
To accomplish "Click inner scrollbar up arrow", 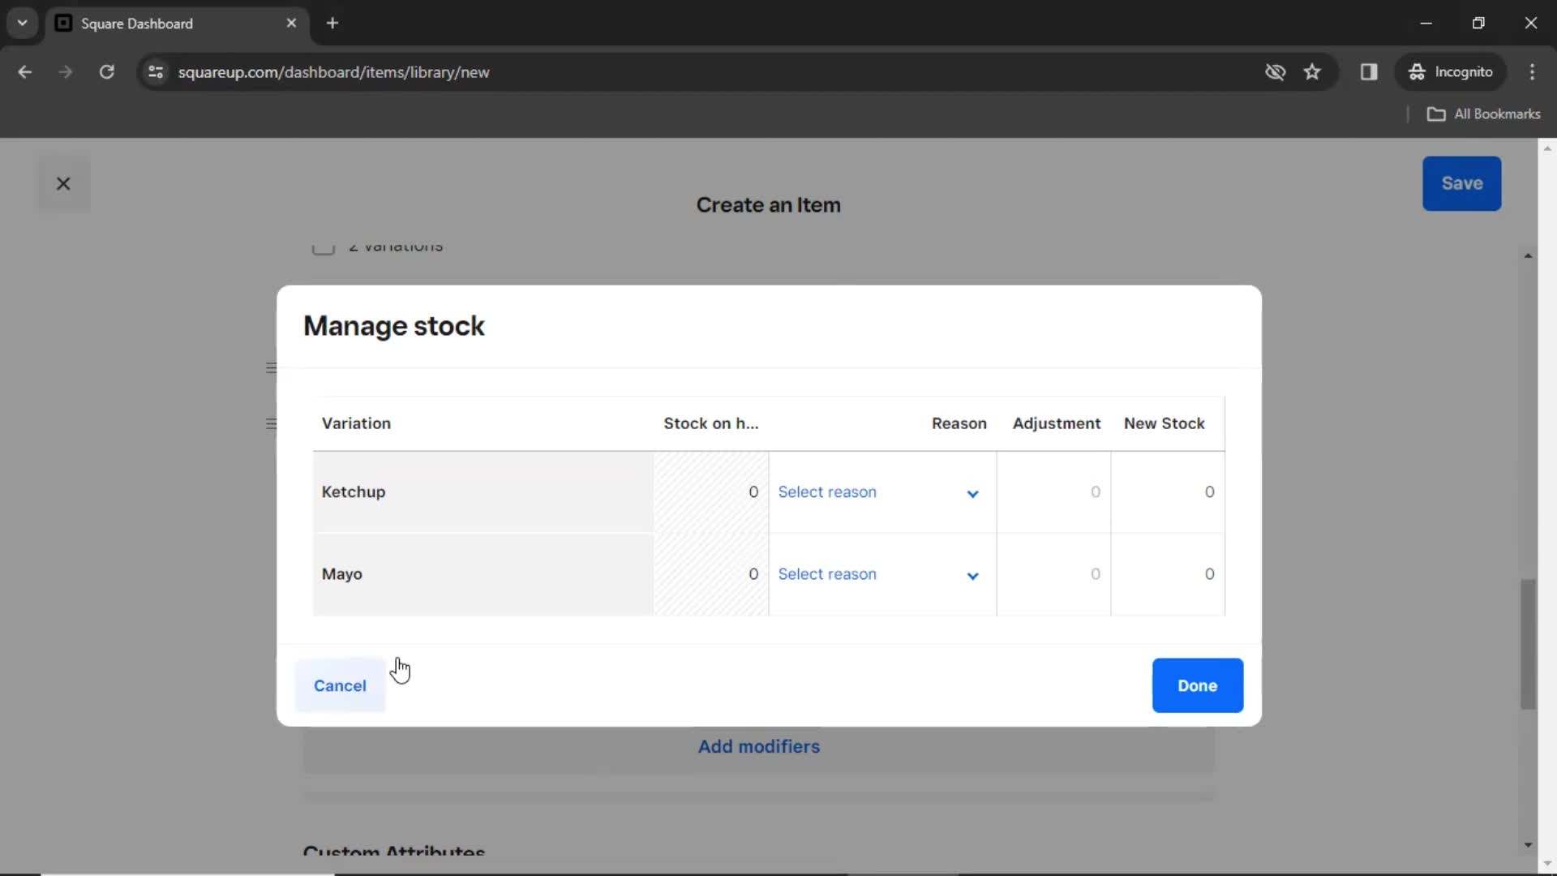I will [x=1528, y=256].
